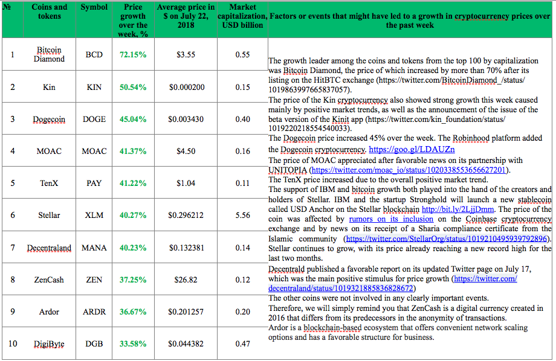Click the 'Average price in $' header

click(186, 19)
